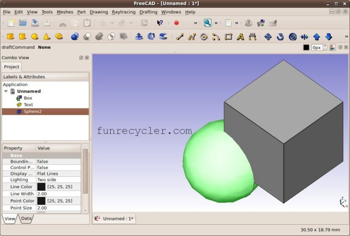Activate the What's This help cursor

[160, 23]
